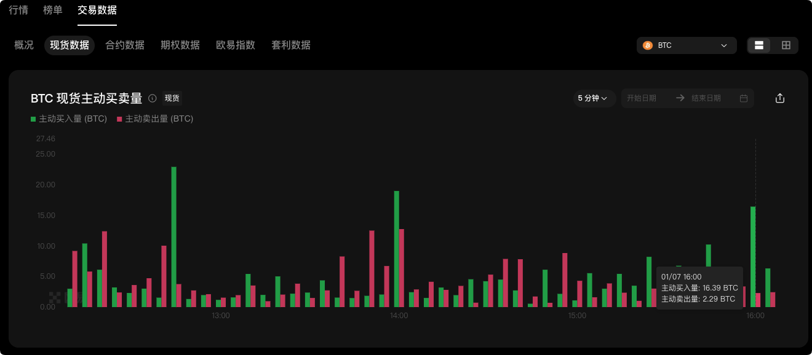Expand the 5 分钟 interval dropdown

(x=593, y=98)
